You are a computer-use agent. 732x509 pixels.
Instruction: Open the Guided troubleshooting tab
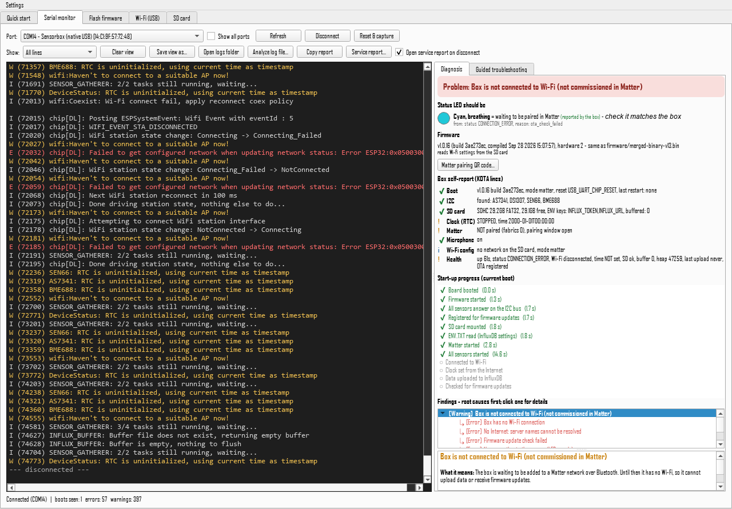502,69
